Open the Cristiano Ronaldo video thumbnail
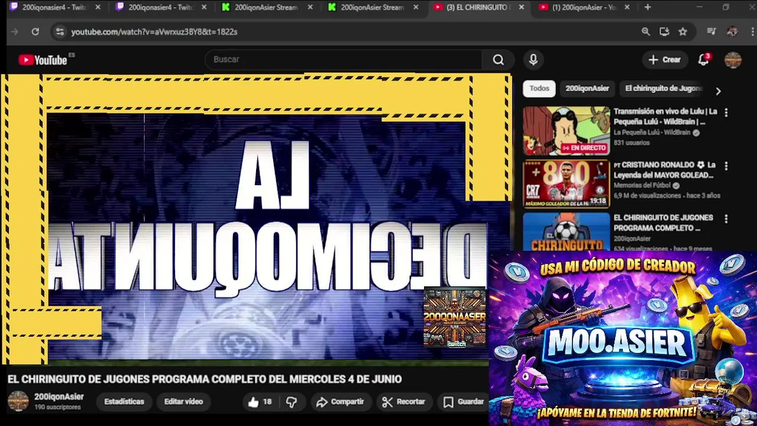The width and height of the screenshot is (757, 426). pyautogui.click(x=566, y=184)
